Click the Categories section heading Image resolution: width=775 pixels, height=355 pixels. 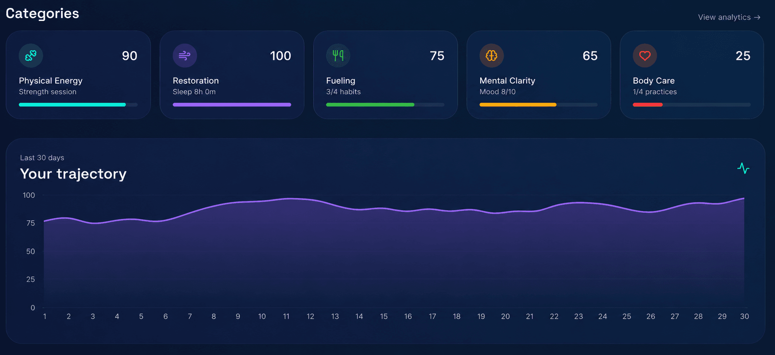42,13
